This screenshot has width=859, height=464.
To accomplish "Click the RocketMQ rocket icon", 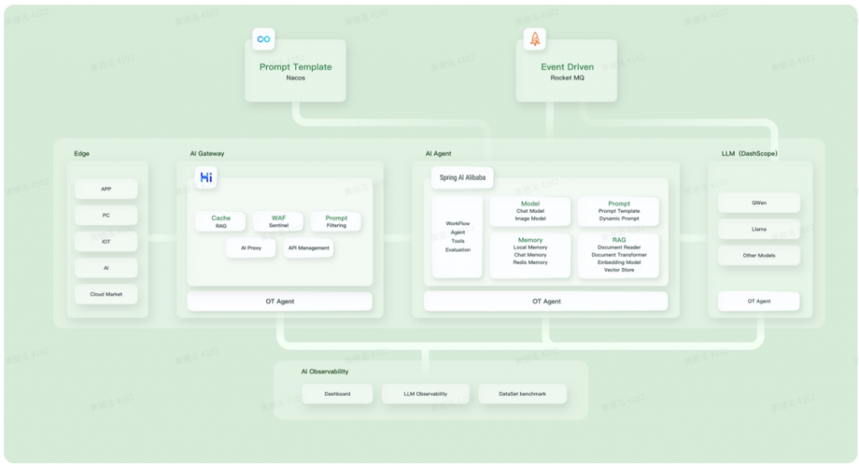I will 534,39.
